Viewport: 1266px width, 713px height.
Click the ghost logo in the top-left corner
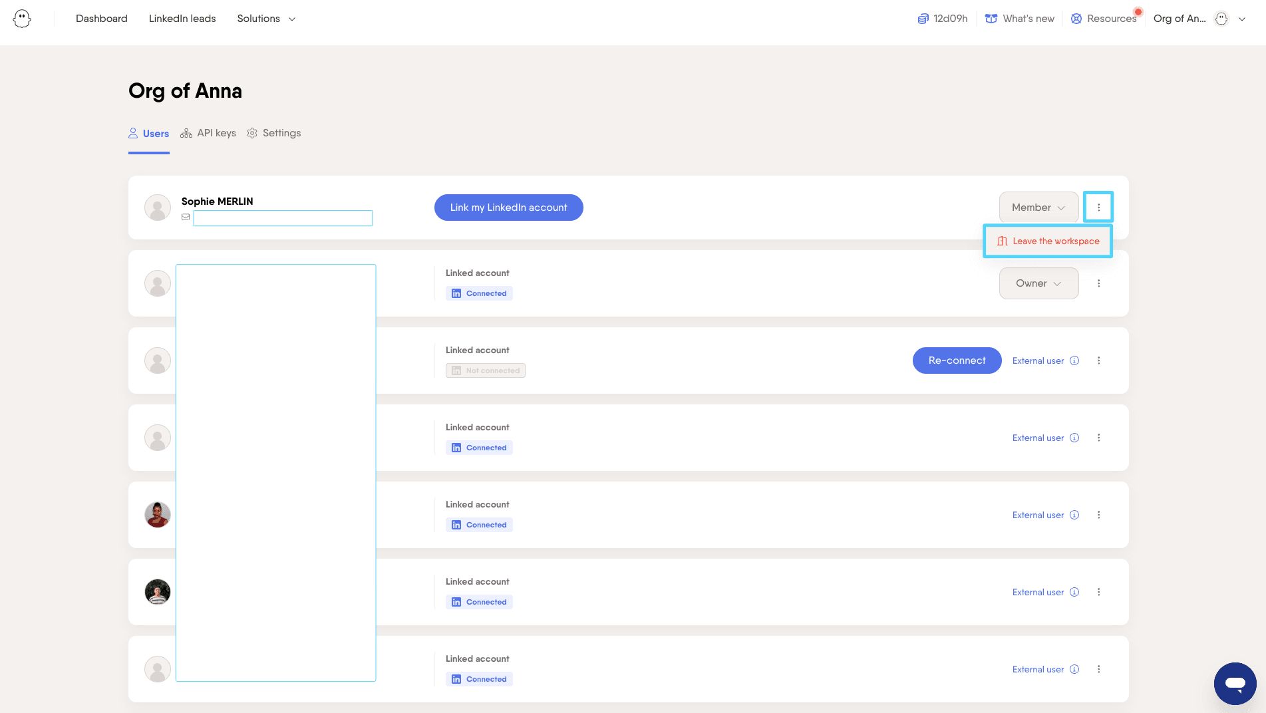[22, 19]
